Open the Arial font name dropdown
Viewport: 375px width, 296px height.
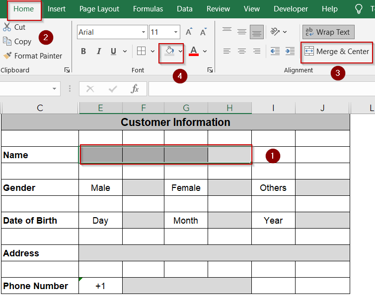[x=143, y=32]
